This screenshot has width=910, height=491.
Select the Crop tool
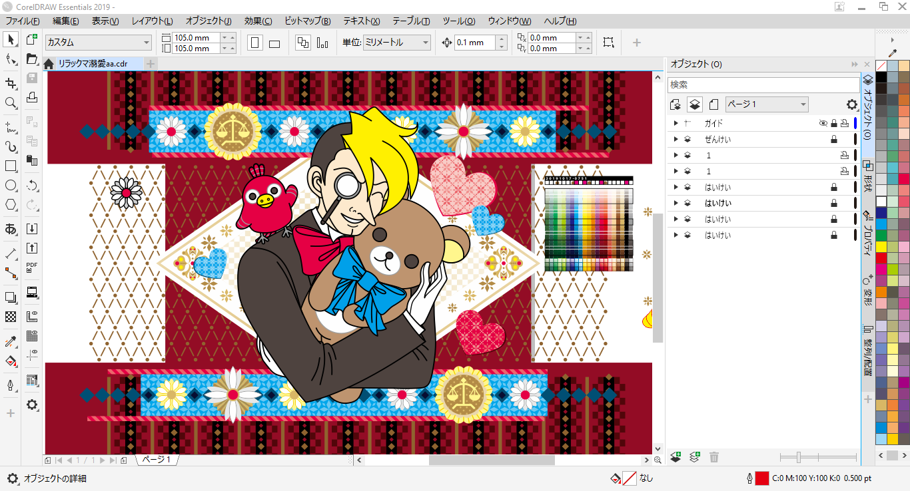point(11,82)
